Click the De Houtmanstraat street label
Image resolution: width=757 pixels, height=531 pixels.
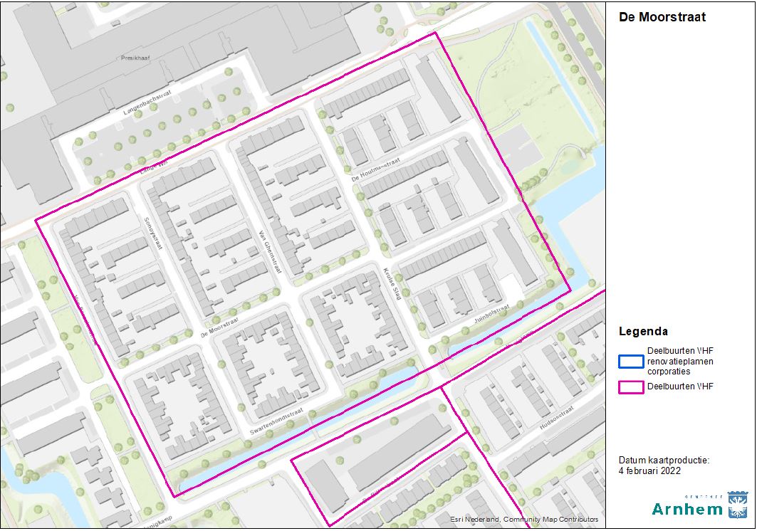[x=377, y=169]
